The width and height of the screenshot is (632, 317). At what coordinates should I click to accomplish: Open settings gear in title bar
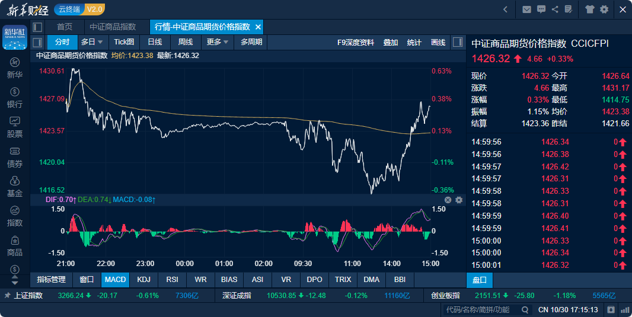point(604,9)
